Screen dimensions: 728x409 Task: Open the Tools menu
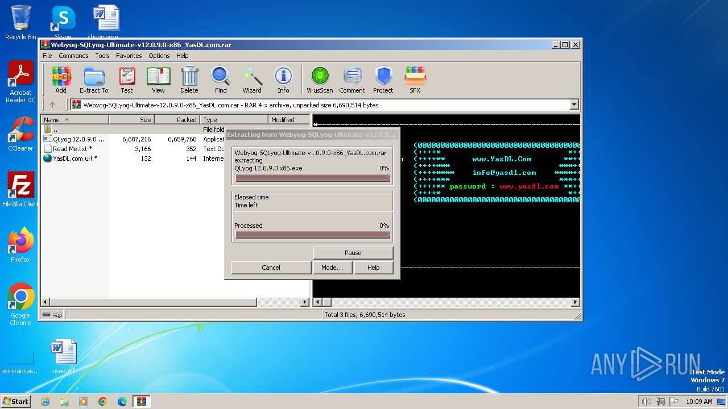[x=102, y=56]
